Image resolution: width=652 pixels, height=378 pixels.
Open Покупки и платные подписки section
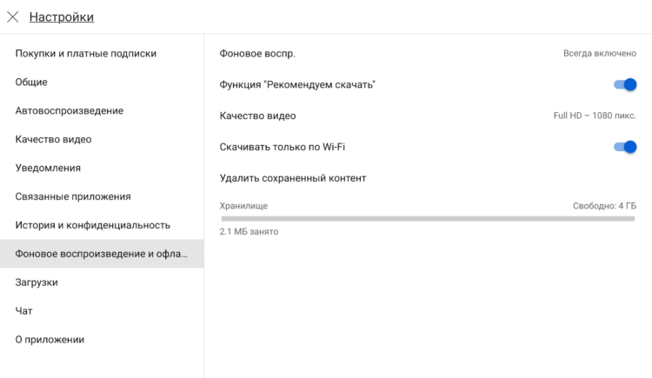[86, 53]
